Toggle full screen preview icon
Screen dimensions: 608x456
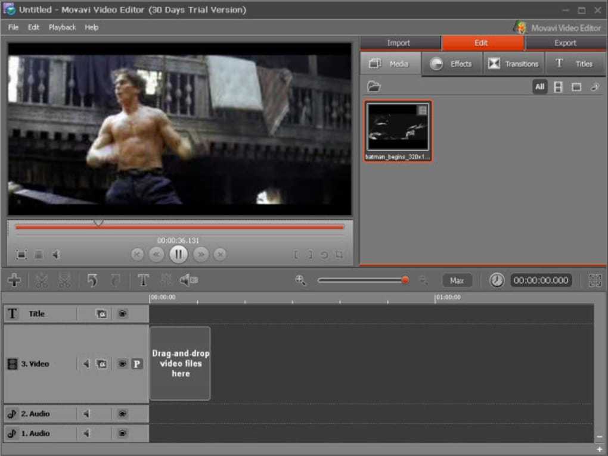[21, 255]
